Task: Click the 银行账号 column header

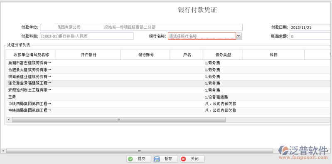Action: click(145, 55)
